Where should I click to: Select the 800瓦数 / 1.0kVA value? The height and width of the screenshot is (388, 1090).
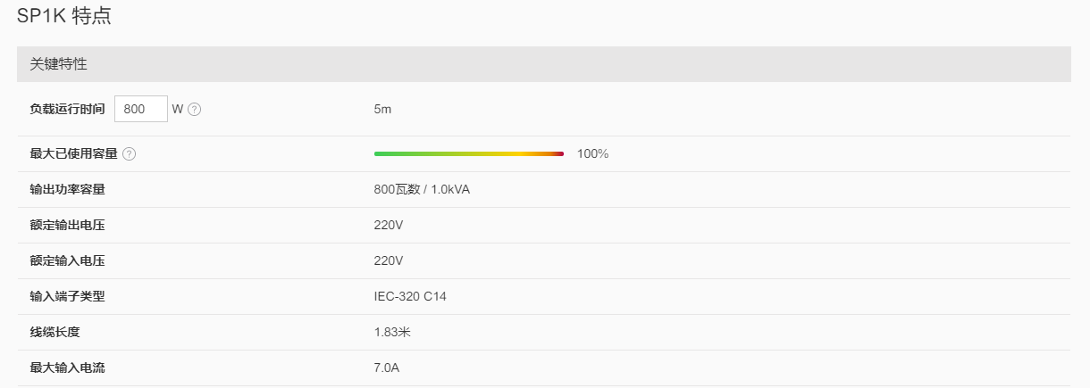tap(422, 189)
